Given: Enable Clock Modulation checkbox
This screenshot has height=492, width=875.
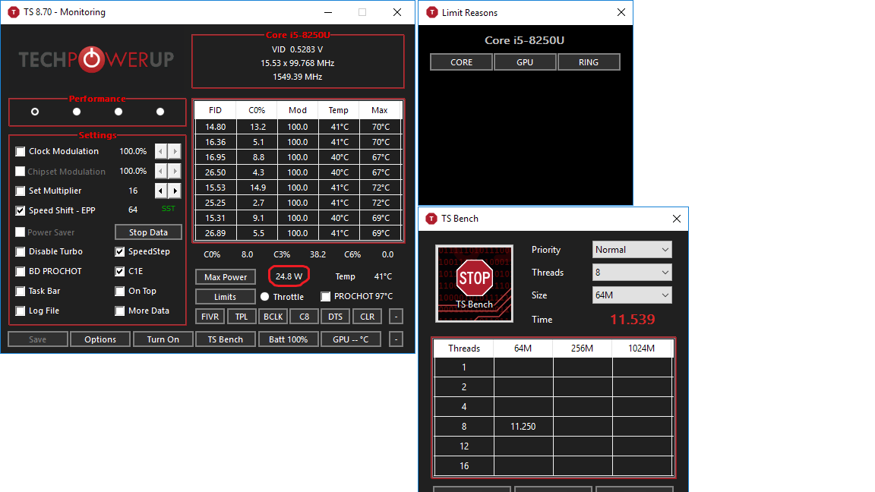Looking at the screenshot, I should click(20, 151).
